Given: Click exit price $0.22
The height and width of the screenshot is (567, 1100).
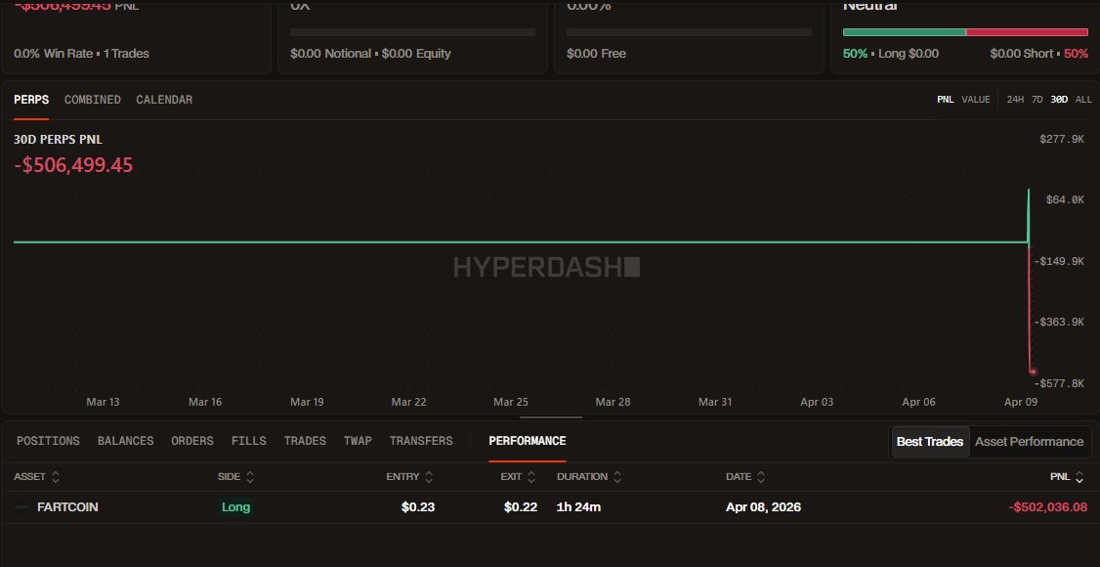Looking at the screenshot, I should pos(521,506).
